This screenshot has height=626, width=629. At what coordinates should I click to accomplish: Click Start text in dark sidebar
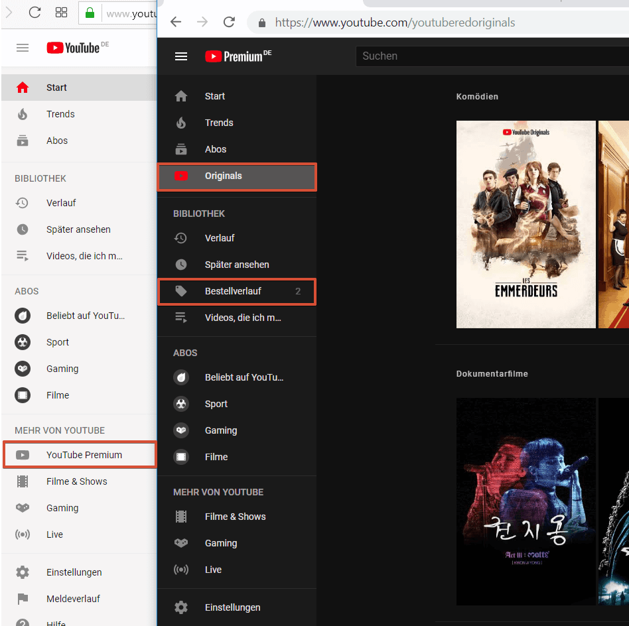click(214, 96)
